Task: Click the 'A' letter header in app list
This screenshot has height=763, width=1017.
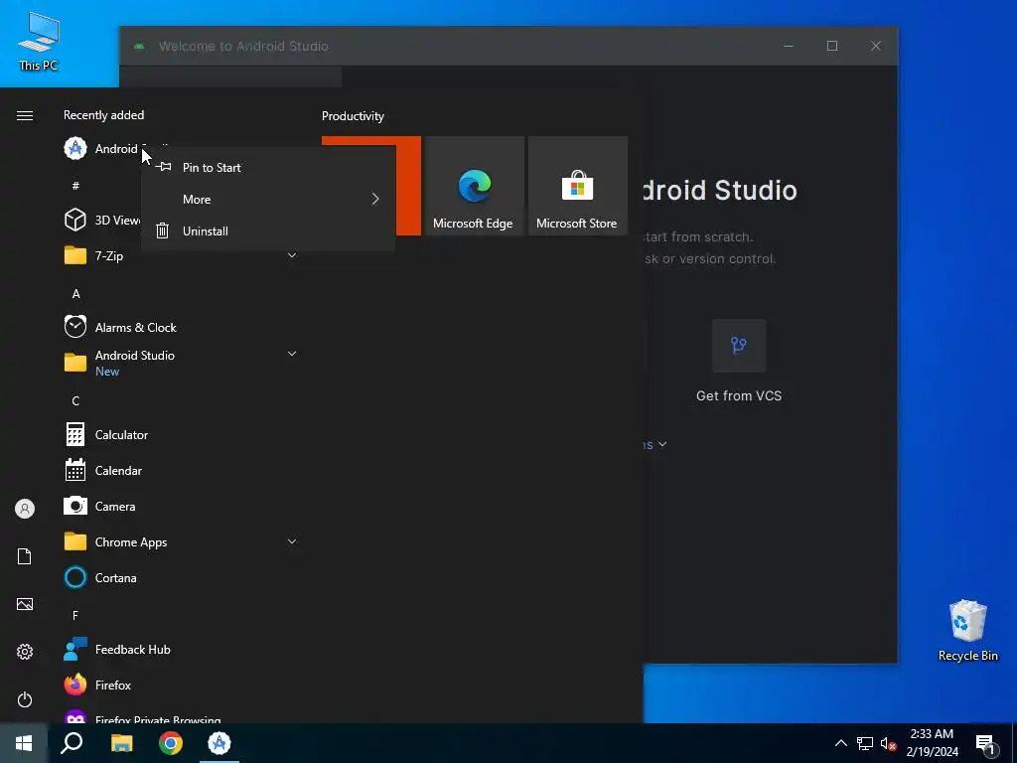Action: click(75, 294)
